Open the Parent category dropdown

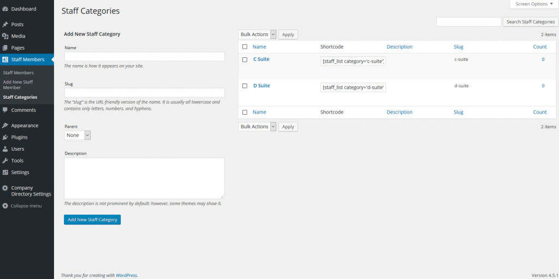(x=78, y=135)
